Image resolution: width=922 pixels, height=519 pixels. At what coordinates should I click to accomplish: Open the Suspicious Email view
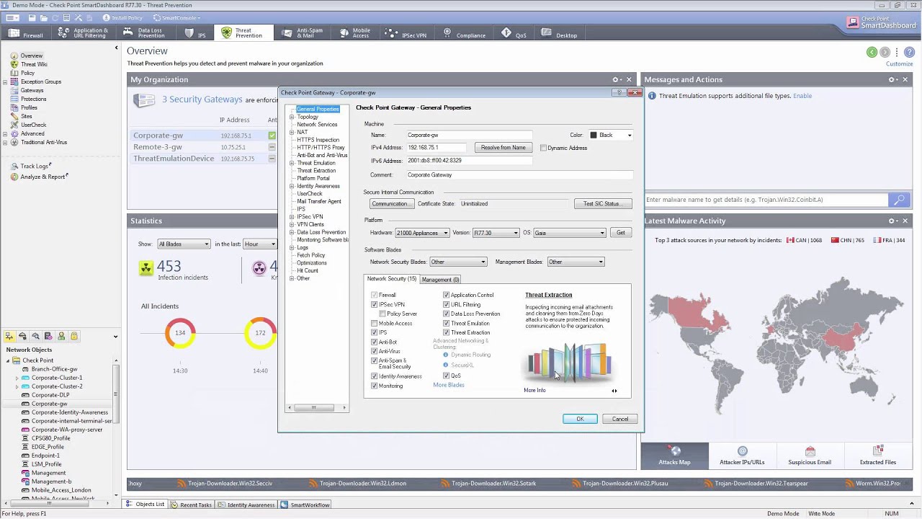click(810, 456)
